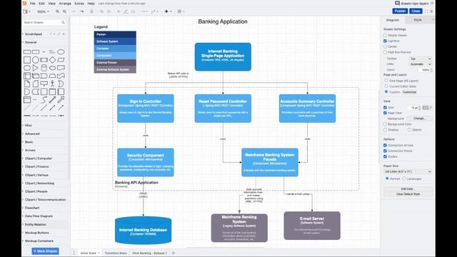Expand the Entity Relation shapes section

click(36, 224)
